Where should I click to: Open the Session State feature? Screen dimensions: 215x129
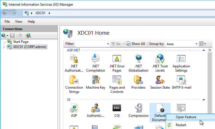click(x=160, y=82)
